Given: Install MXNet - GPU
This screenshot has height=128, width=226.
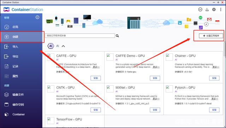Looking at the screenshot, I should (155, 110).
